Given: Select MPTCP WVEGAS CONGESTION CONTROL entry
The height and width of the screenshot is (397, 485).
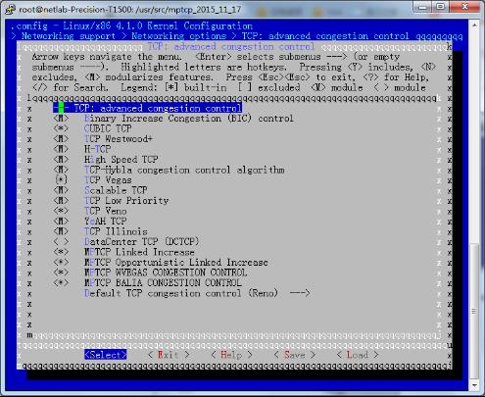Looking at the screenshot, I should click(x=166, y=273).
